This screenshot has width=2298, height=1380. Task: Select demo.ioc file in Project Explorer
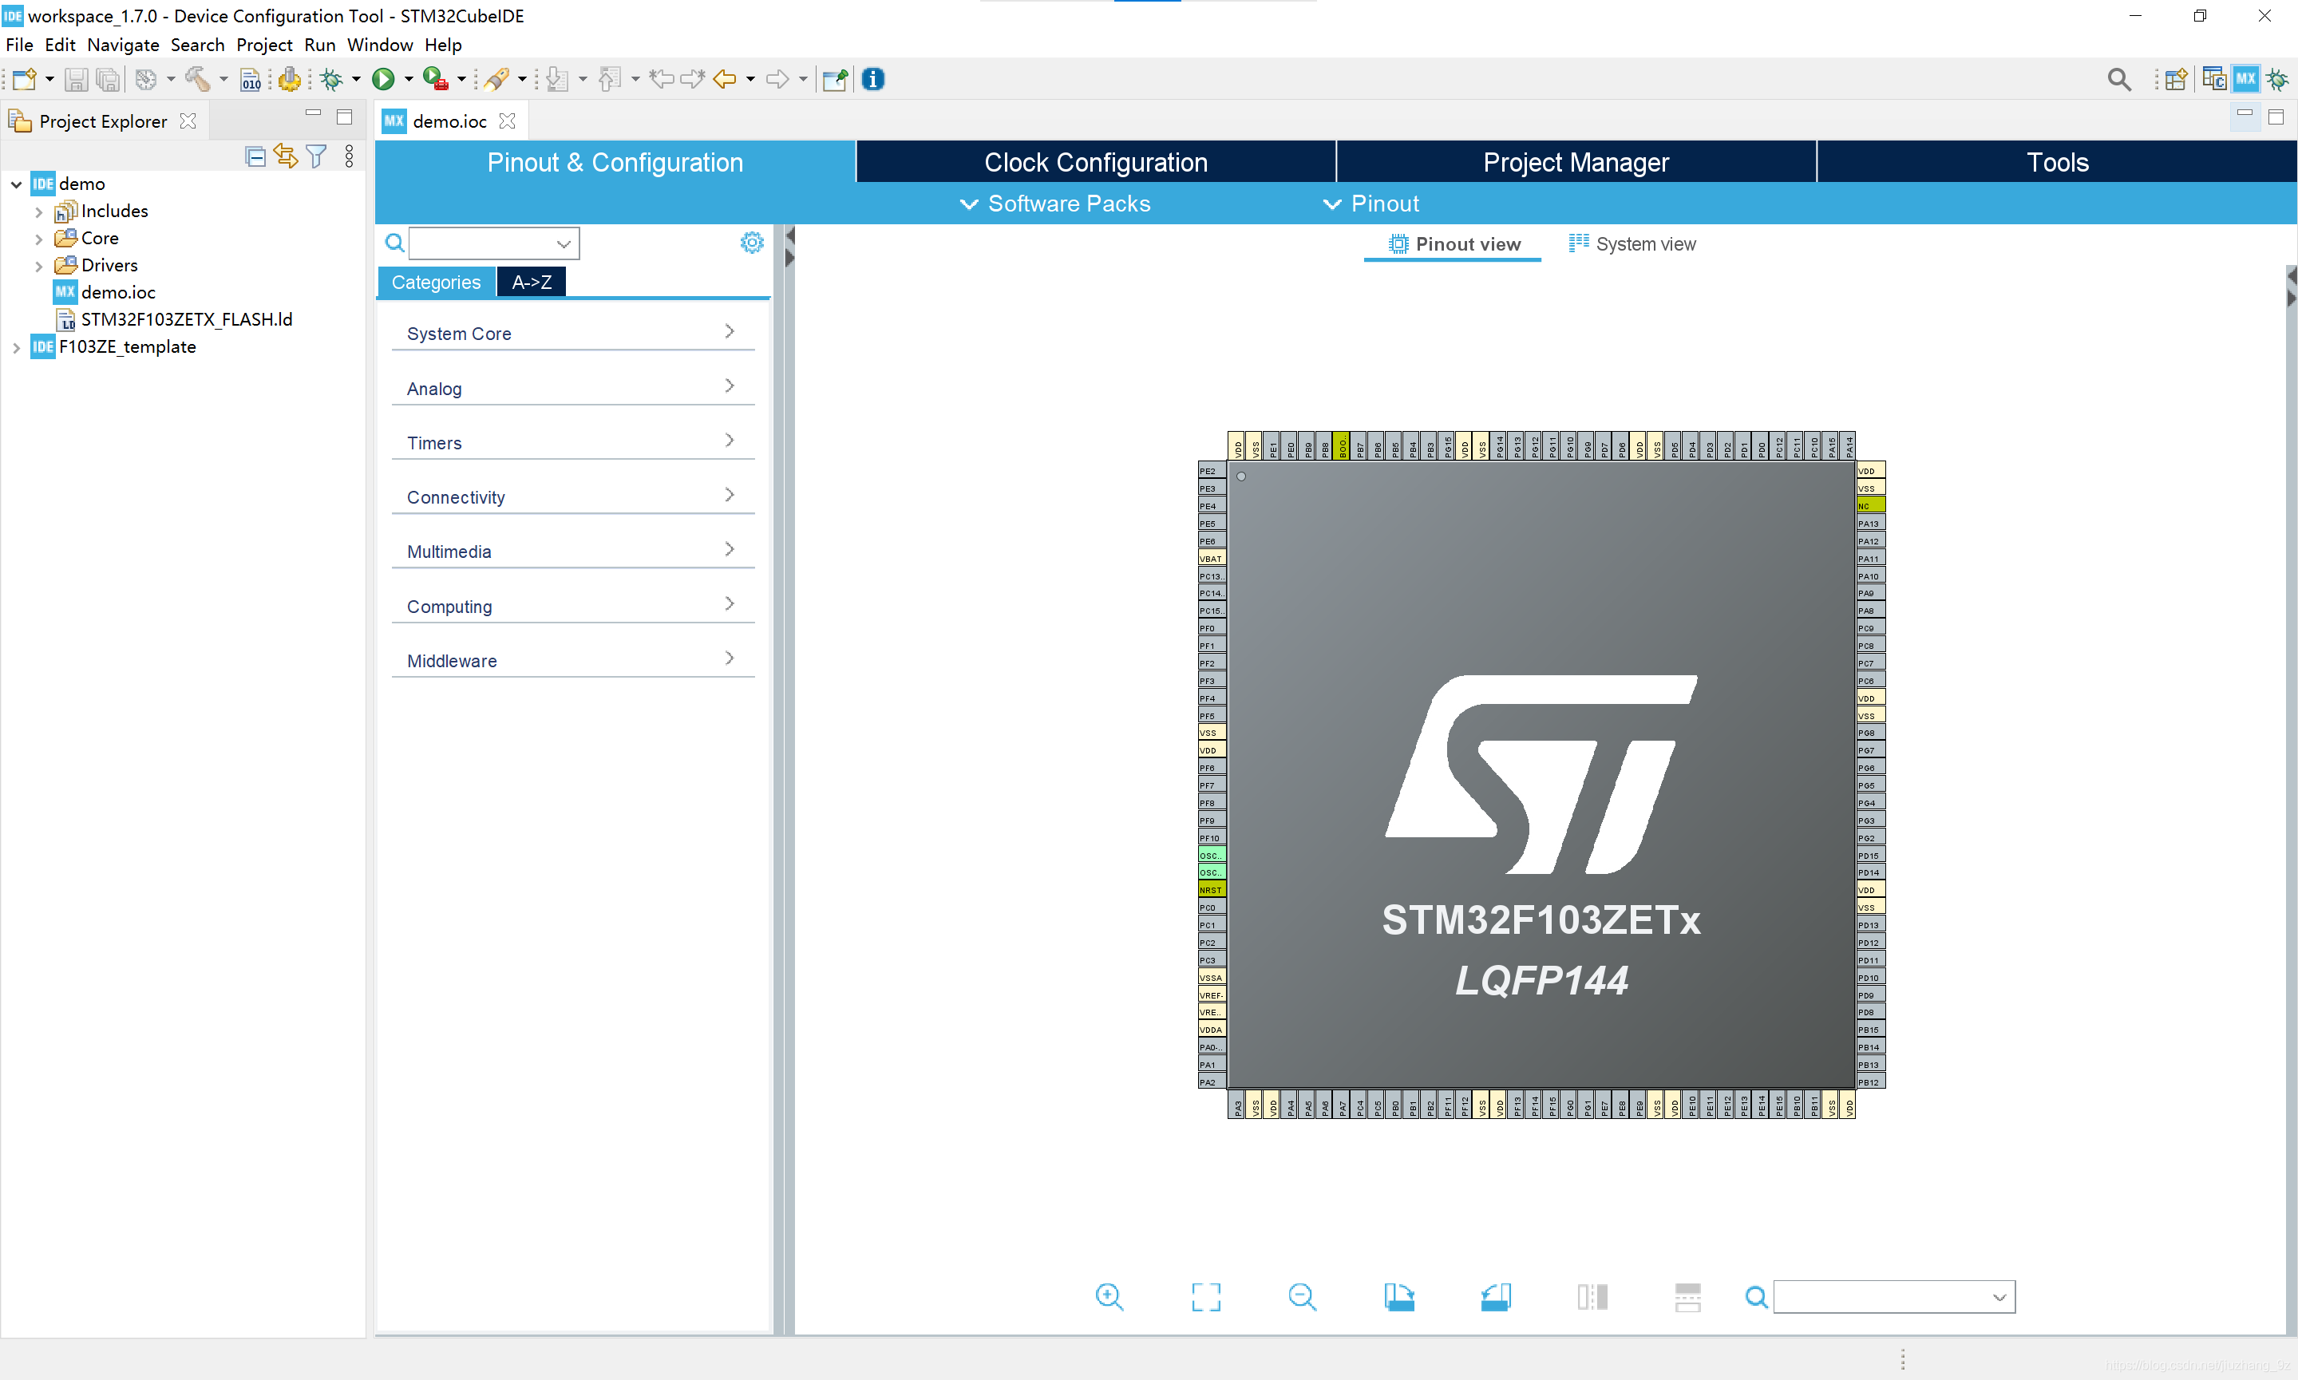tap(117, 293)
